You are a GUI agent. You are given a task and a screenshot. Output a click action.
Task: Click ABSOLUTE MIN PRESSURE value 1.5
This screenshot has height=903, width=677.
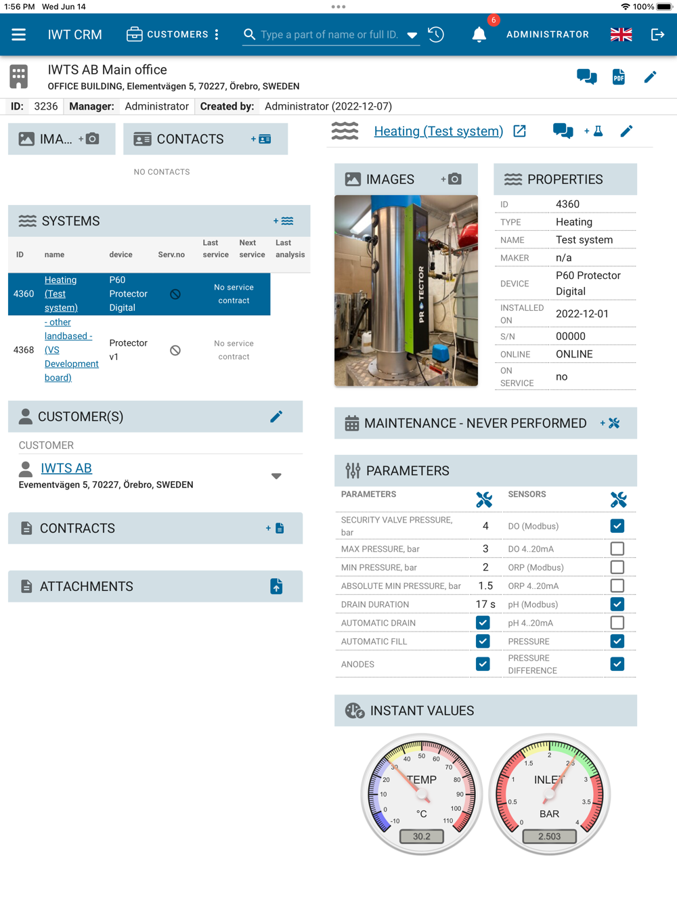point(485,586)
